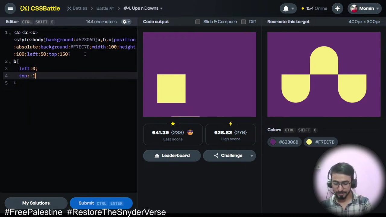Open the hamburger menu
Viewport: 386px width, 217px height.
(x=10, y=8)
